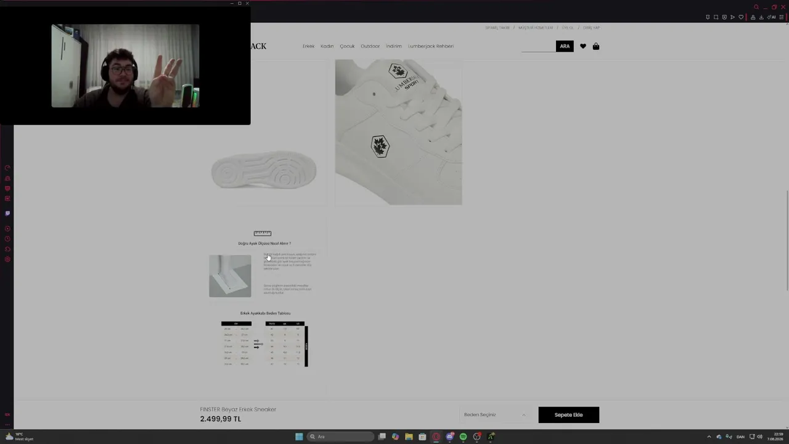Viewport: 789px width, 444px height.
Task: Open Twitch in the browser sidebar
Action: (x=7, y=213)
